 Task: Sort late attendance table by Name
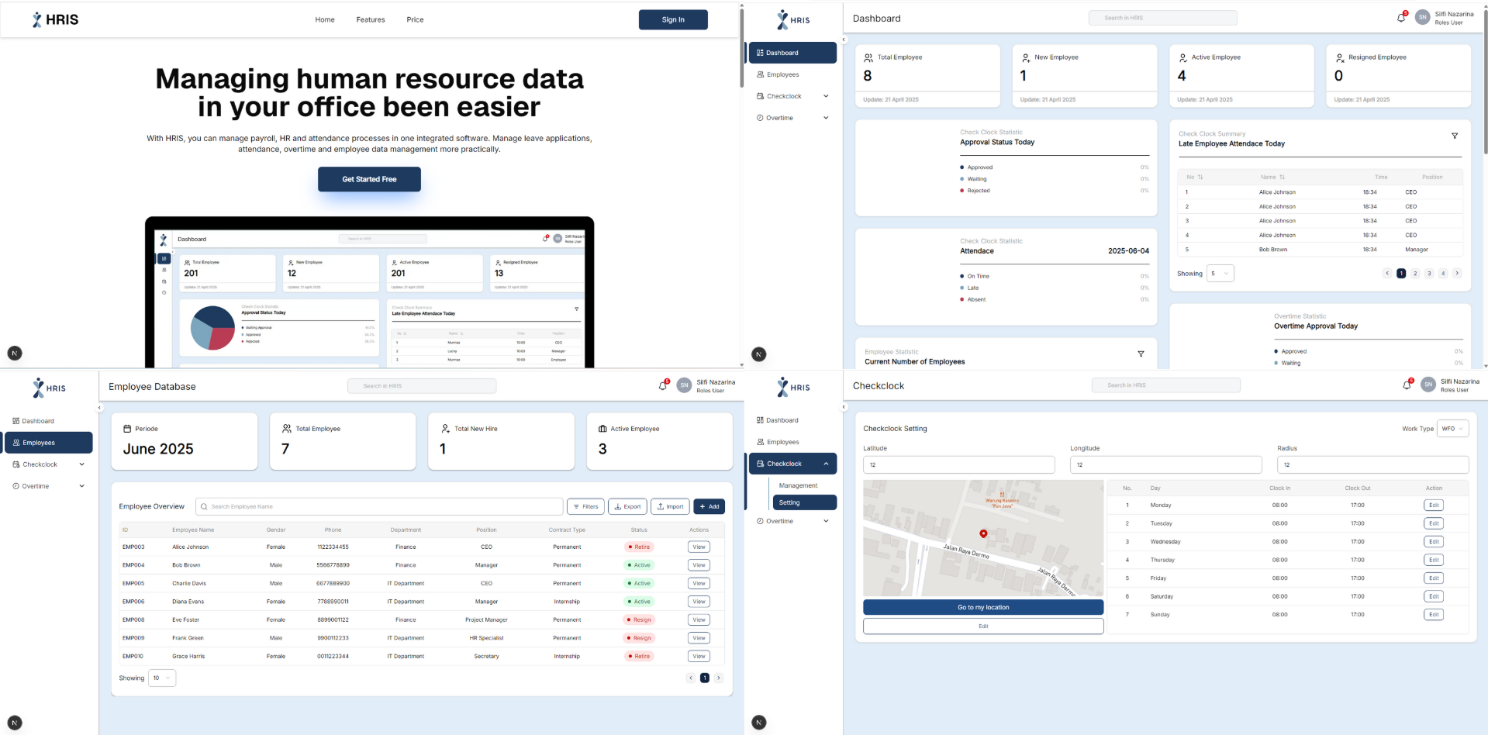(x=1282, y=177)
